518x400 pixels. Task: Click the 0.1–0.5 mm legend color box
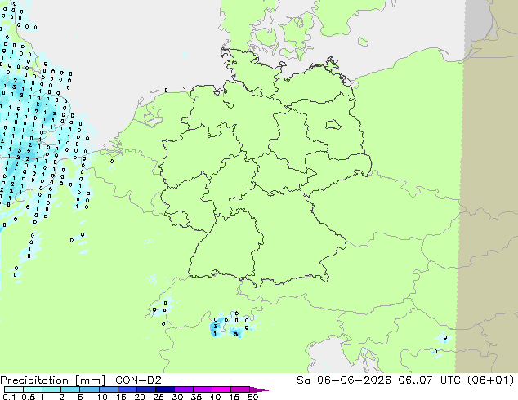pyautogui.click(x=14, y=389)
